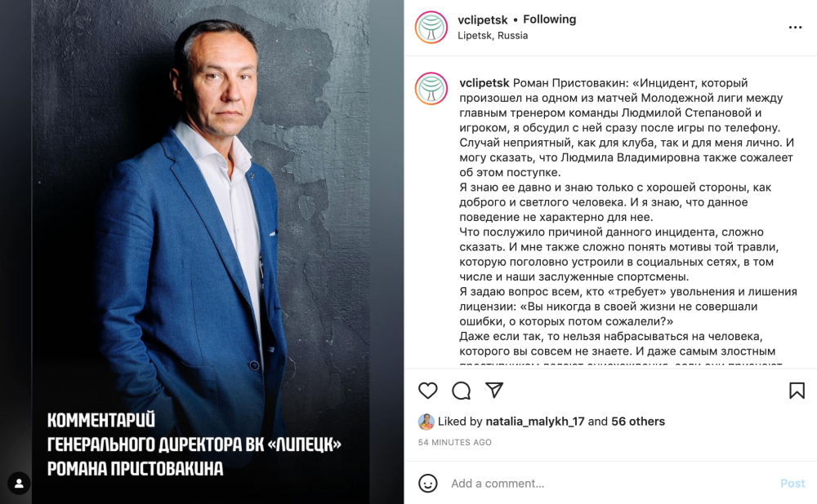Open the 54 minutes ago timestamp
The height and width of the screenshot is (504, 817).
tap(454, 442)
